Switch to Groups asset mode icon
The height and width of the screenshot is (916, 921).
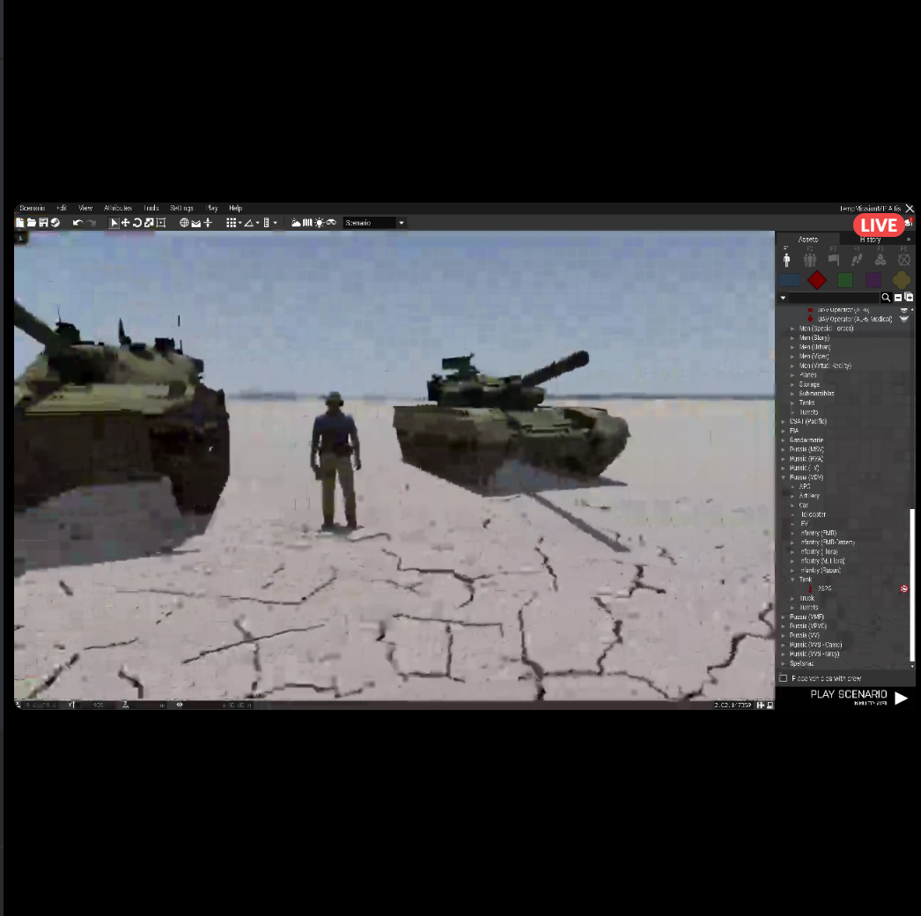pos(810,260)
